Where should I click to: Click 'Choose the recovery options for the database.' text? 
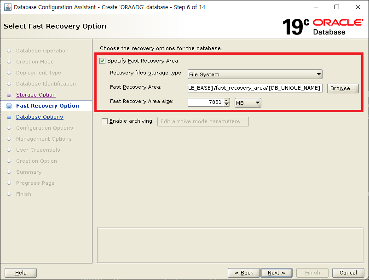161,48
